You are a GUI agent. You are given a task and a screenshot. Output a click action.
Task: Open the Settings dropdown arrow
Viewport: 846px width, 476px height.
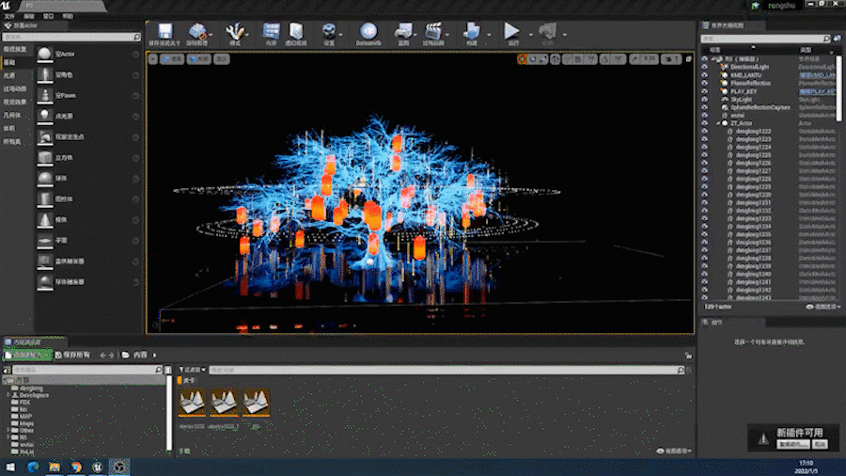[341, 35]
